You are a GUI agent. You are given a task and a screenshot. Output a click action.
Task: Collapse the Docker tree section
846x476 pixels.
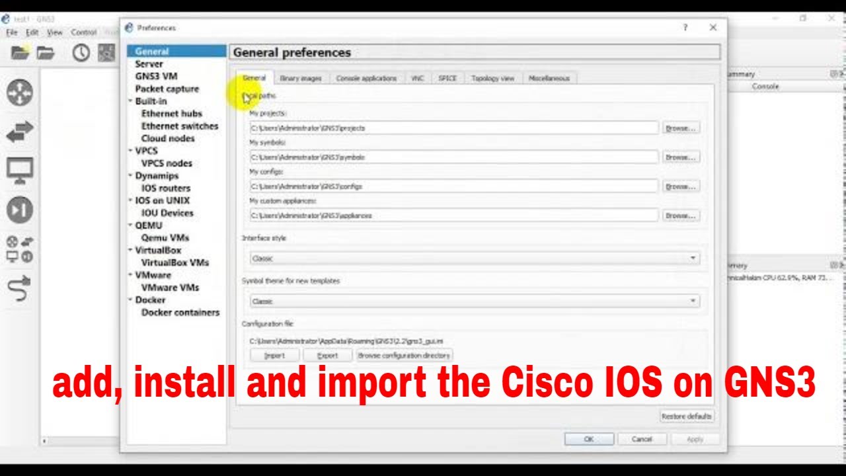pos(130,300)
